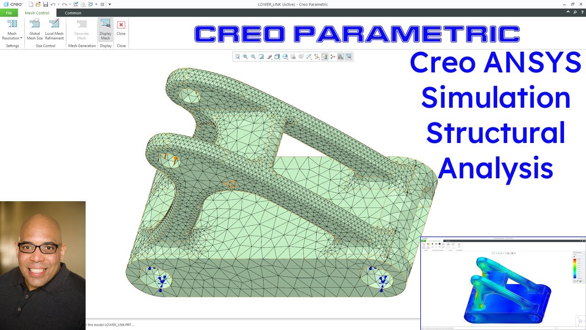Screen dimensions: 586x330
Task: Click the Display group label
Action: [x=106, y=46]
